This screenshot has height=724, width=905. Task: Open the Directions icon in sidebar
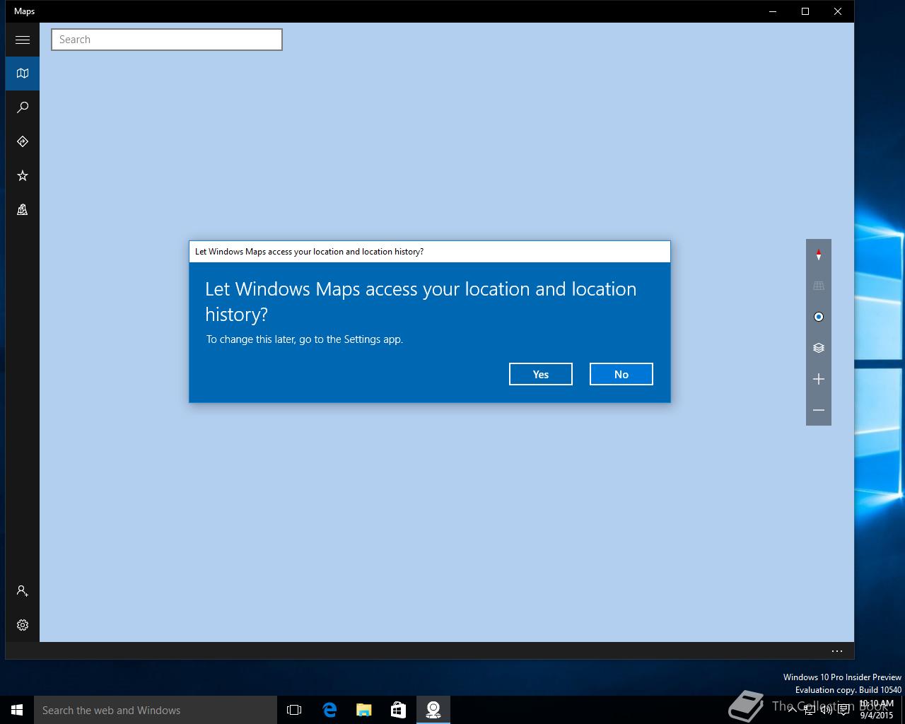tap(23, 141)
